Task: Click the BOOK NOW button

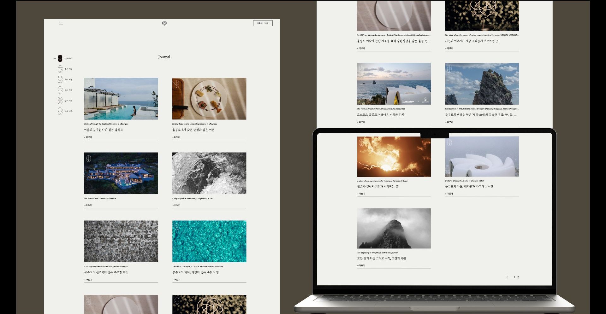Action: coord(263,23)
